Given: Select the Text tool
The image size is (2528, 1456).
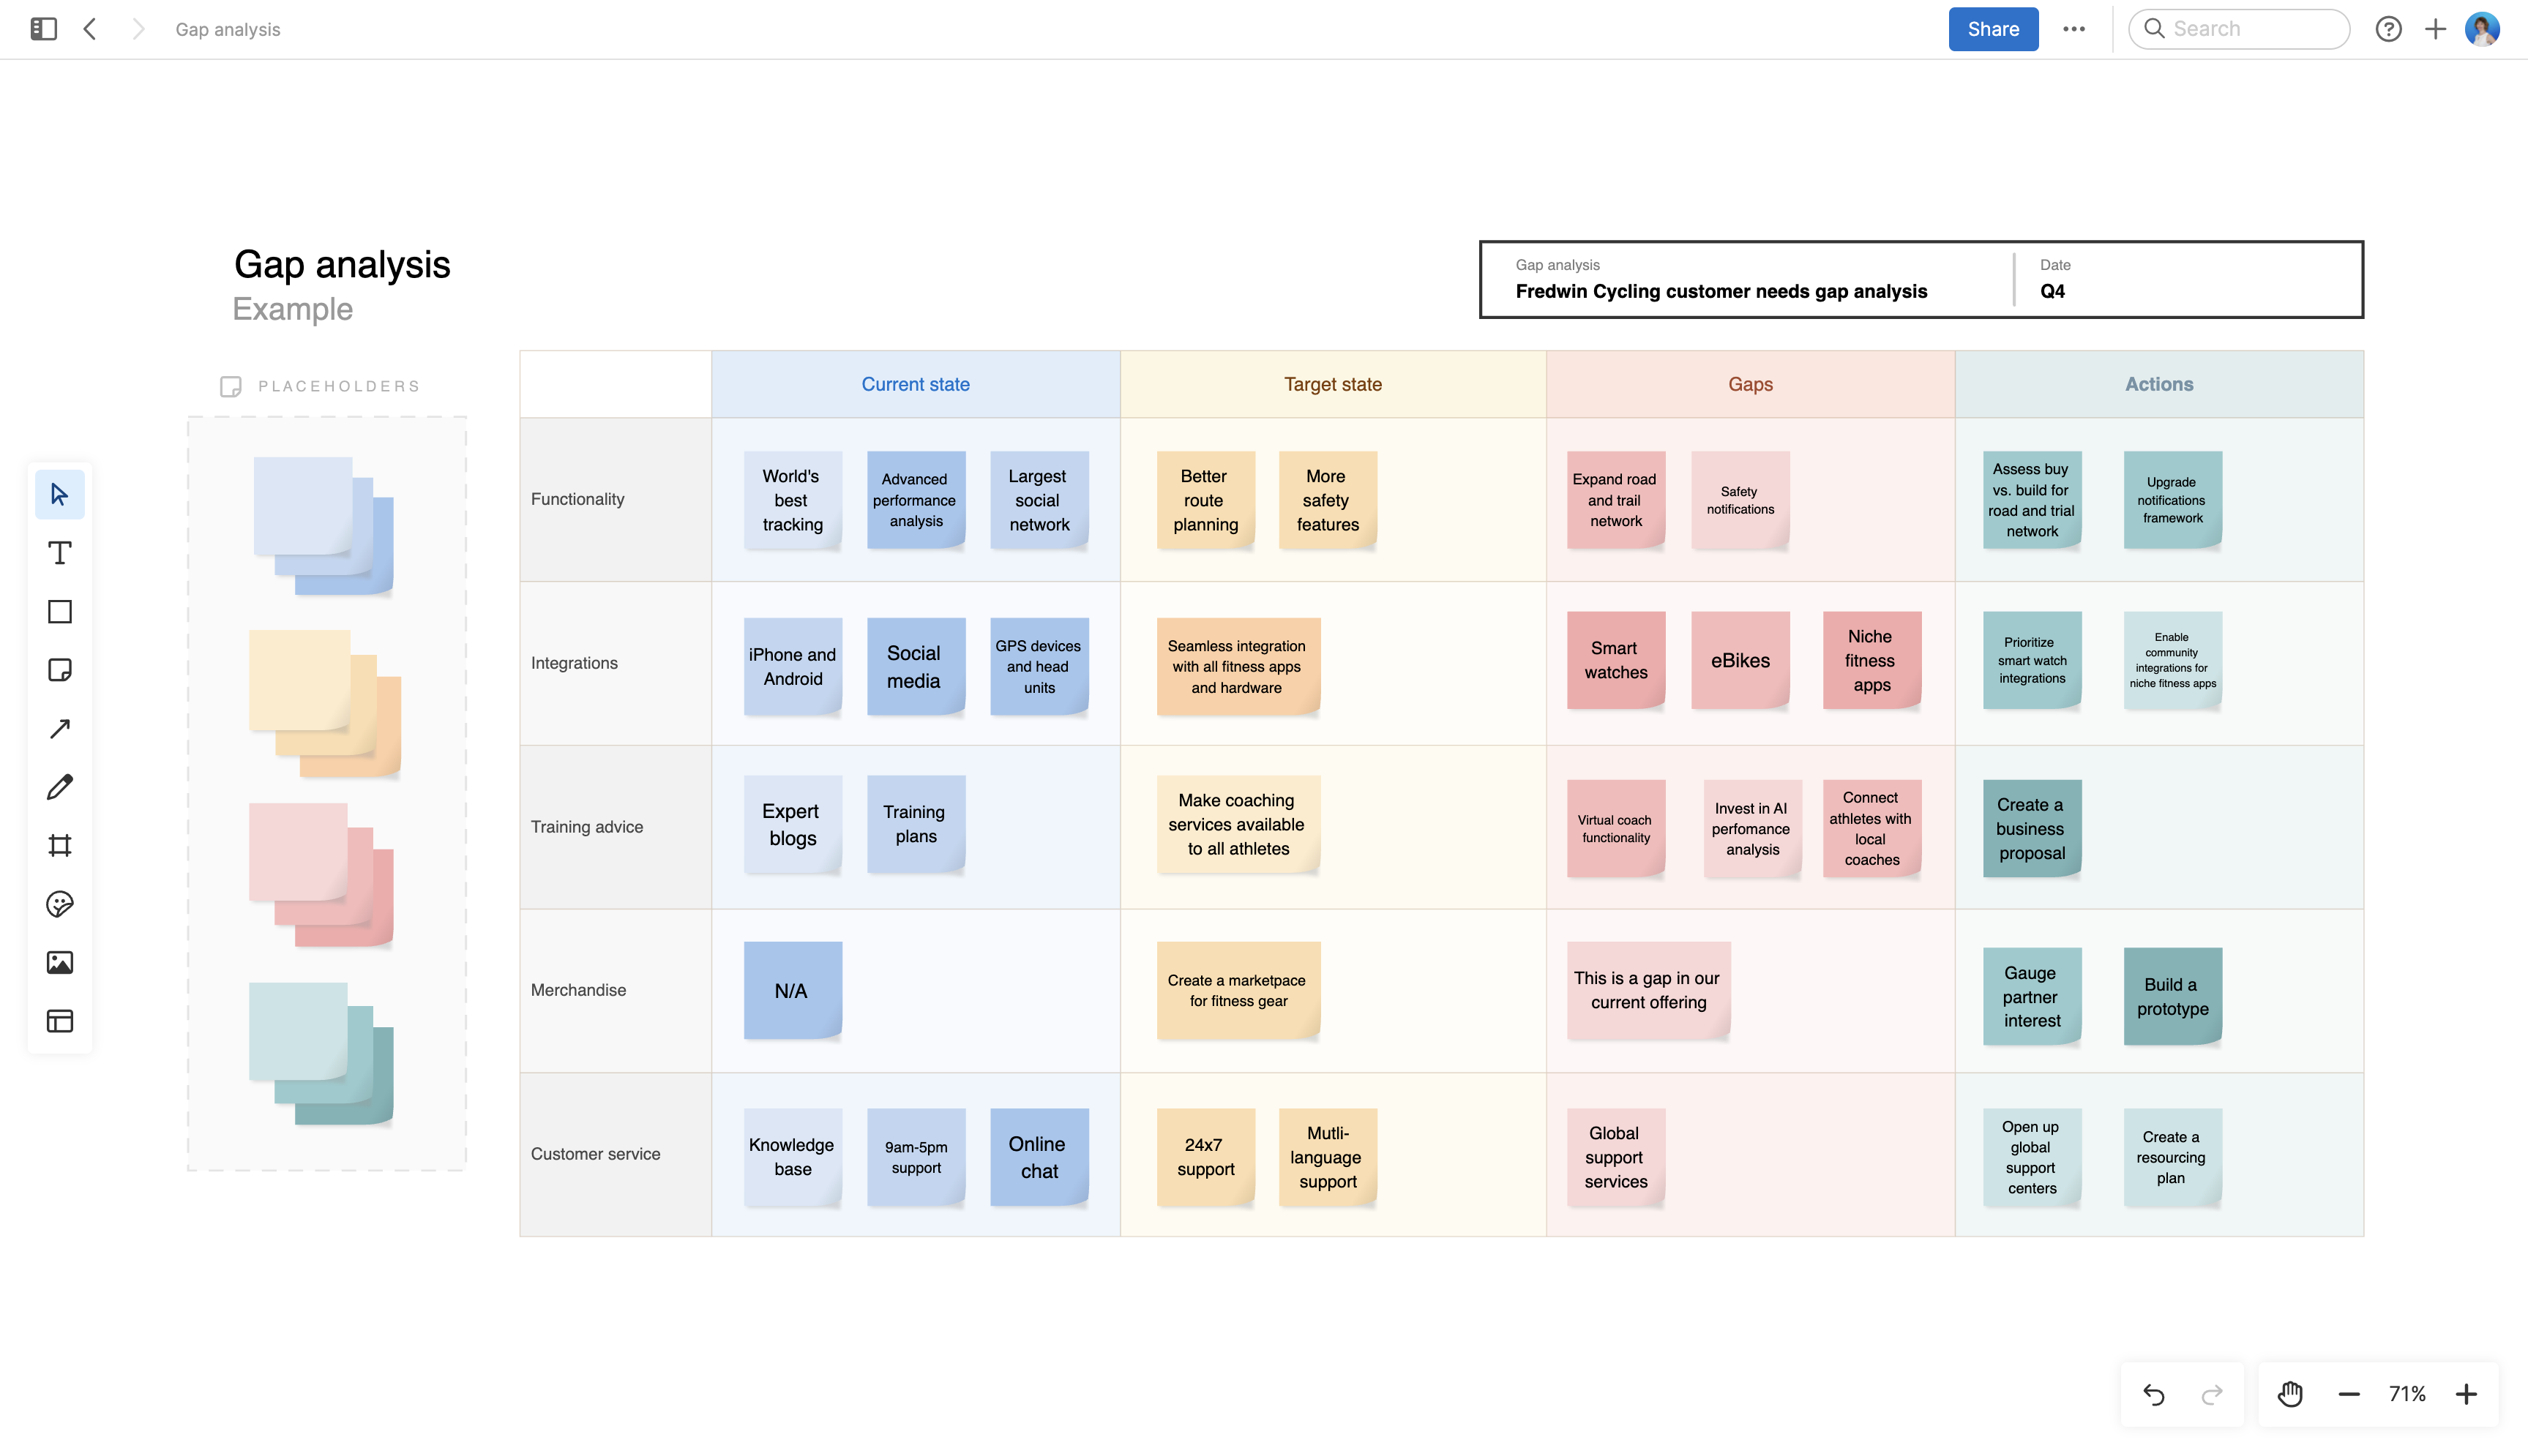Looking at the screenshot, I should (59, 552).
